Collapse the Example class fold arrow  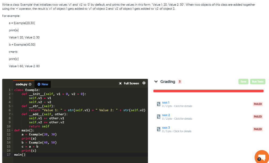(x=12, y=90)
